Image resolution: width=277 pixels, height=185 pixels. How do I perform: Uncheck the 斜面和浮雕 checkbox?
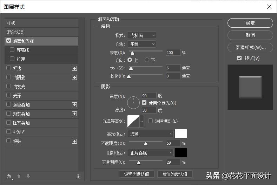coord(8,41)
